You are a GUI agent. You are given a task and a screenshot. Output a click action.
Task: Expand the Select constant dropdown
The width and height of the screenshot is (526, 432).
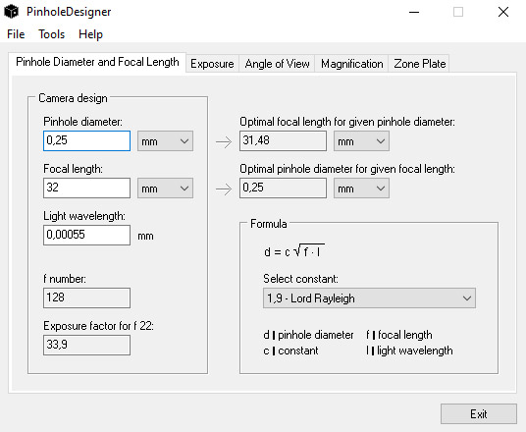coord(369,297)
